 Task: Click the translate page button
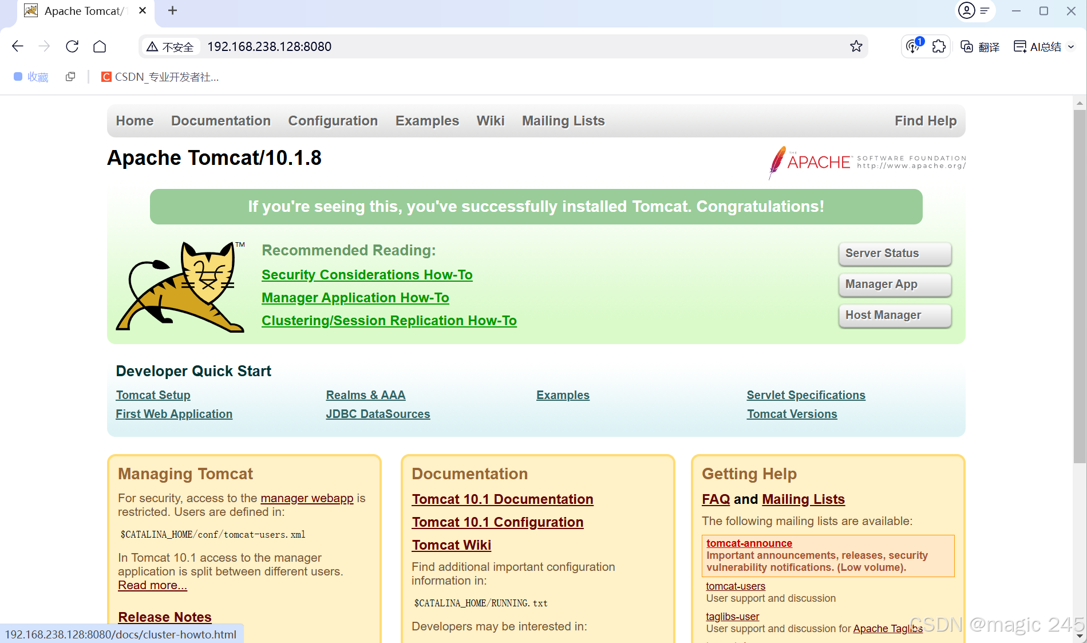tap(980, 47)
